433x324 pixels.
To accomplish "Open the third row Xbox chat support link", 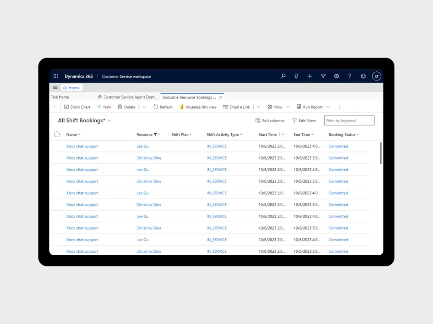I will coord(82,170).
